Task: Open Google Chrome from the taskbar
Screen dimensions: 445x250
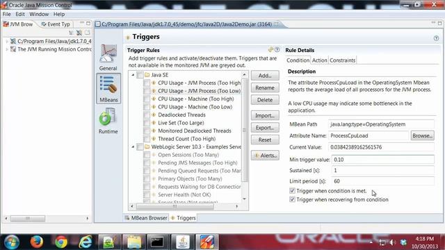Action: click(x=60, y=242)
